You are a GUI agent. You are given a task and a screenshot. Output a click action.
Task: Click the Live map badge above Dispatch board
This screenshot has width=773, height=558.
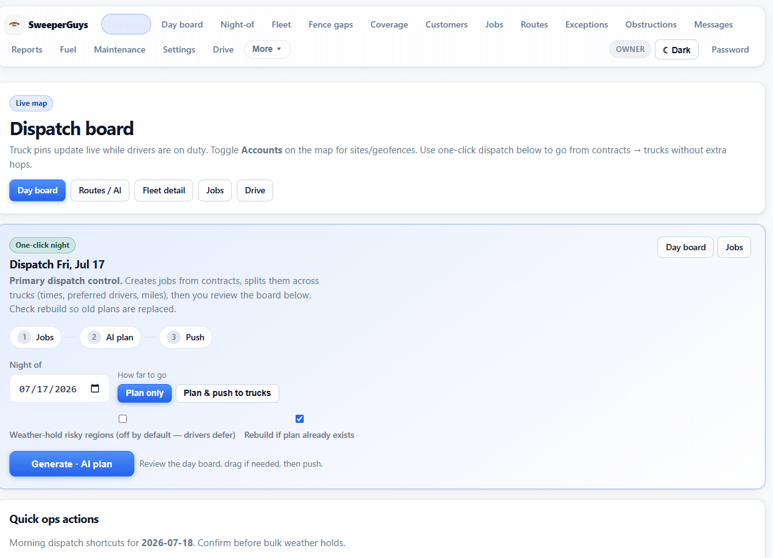click(x=31, y=103)
